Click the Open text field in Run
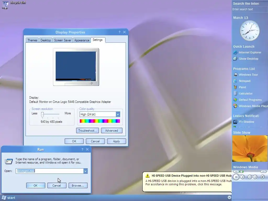This screenshot has height=201, width=268. [50, 171]
